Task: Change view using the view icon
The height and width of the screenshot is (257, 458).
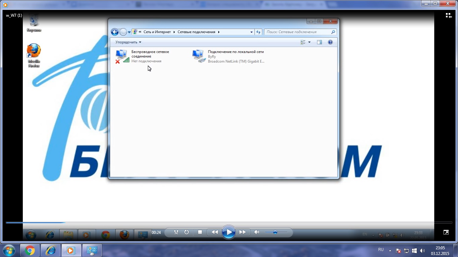Action: coord(303,42)
